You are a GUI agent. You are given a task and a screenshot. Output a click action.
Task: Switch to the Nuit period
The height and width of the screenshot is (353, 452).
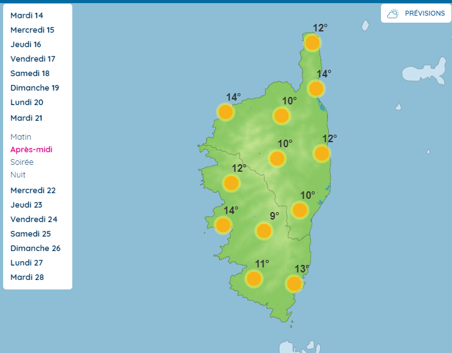[x=18, y=175]
